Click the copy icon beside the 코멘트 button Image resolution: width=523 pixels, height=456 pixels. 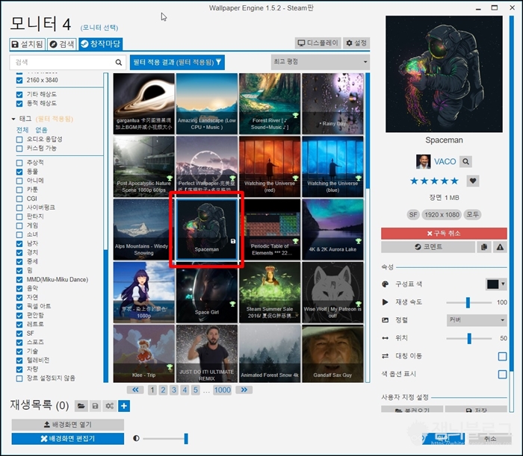484,247
